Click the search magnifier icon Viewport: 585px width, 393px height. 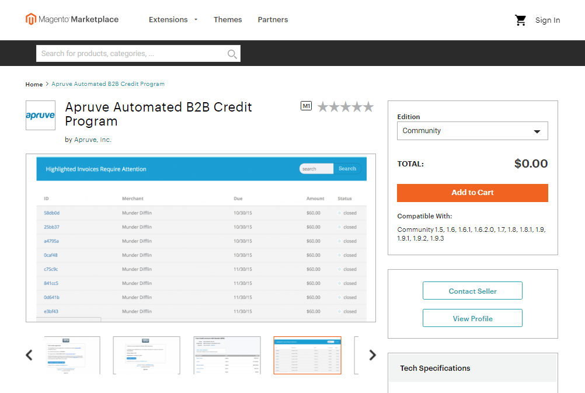[x=232, y=54]
